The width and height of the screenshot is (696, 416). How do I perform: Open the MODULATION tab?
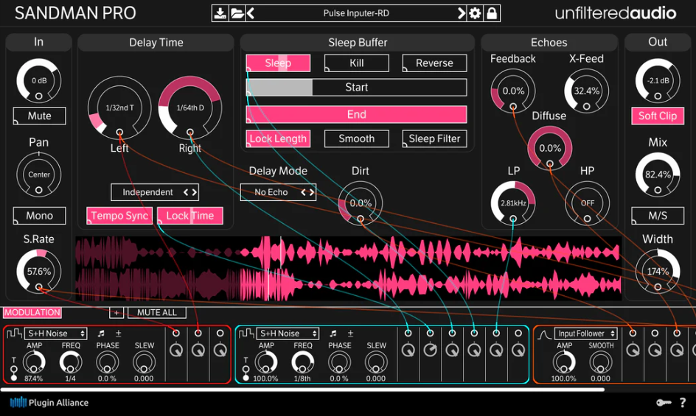coord(32,312)
